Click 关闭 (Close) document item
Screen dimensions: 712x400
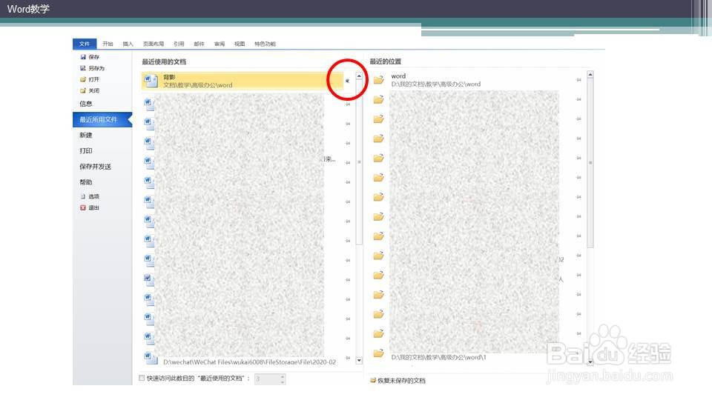coord(90,90)
